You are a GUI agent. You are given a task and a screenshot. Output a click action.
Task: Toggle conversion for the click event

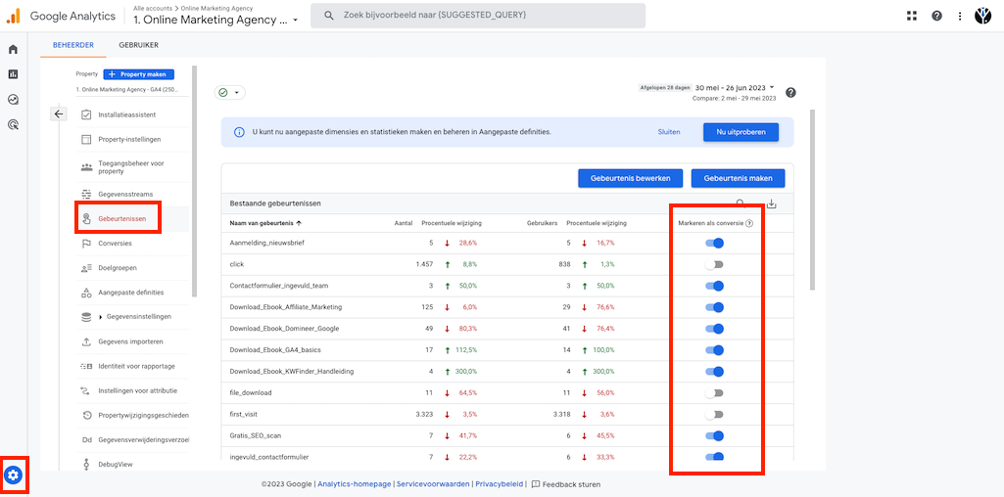pos(714,264)
